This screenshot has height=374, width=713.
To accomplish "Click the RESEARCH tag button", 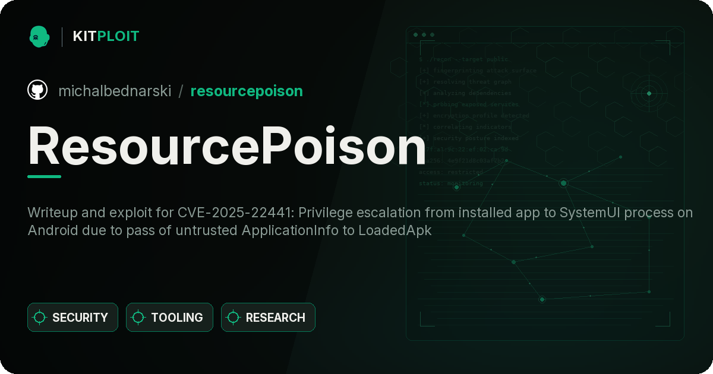I will click(268, 318).
